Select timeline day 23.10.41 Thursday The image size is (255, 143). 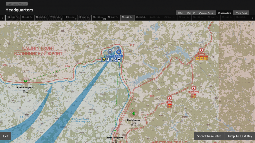[x=142, y=18]
